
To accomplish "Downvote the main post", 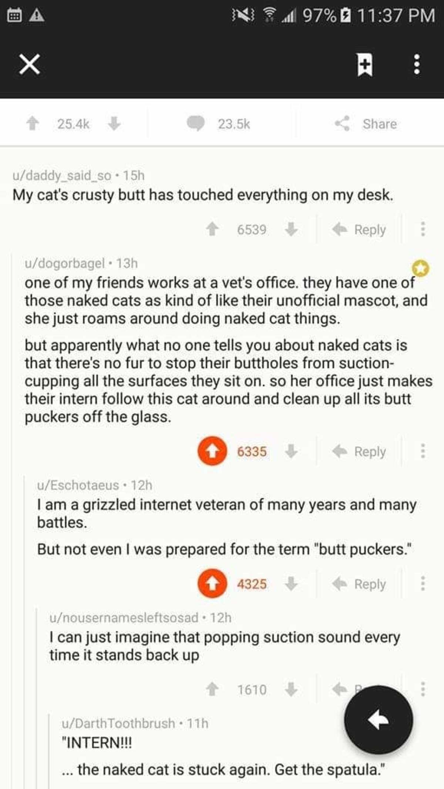I will click(x=114, y=124).
